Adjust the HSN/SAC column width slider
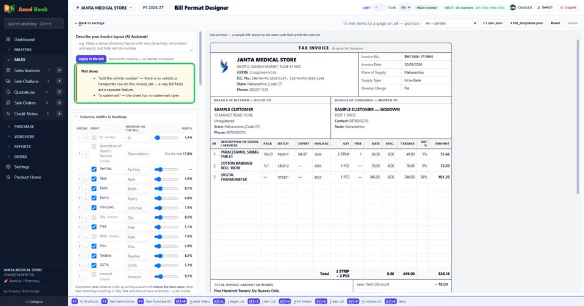 (x=166, y=208)
